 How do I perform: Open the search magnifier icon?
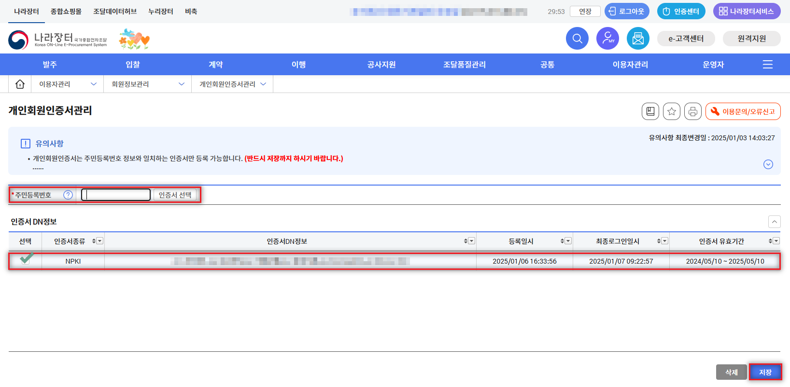(x=577, y=38)
